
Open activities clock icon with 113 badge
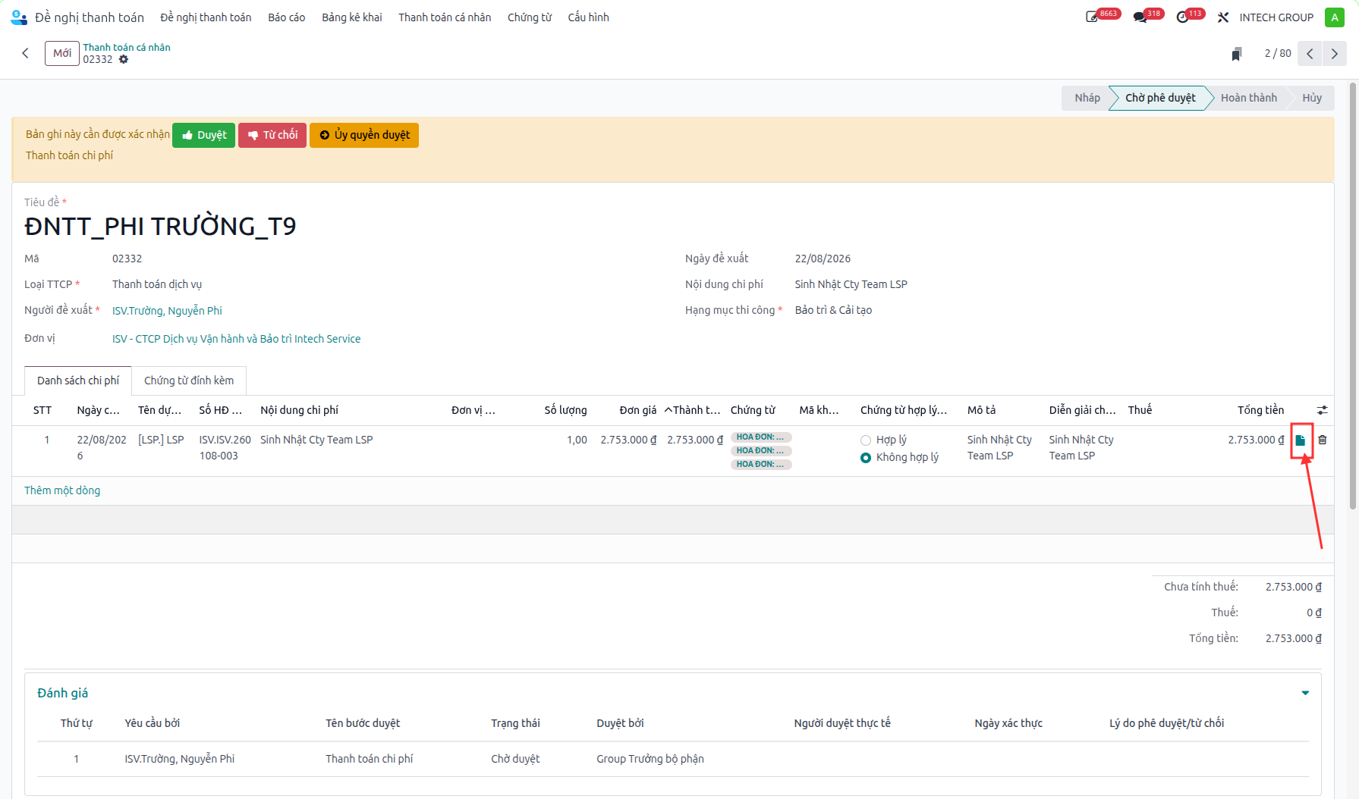1183,17
